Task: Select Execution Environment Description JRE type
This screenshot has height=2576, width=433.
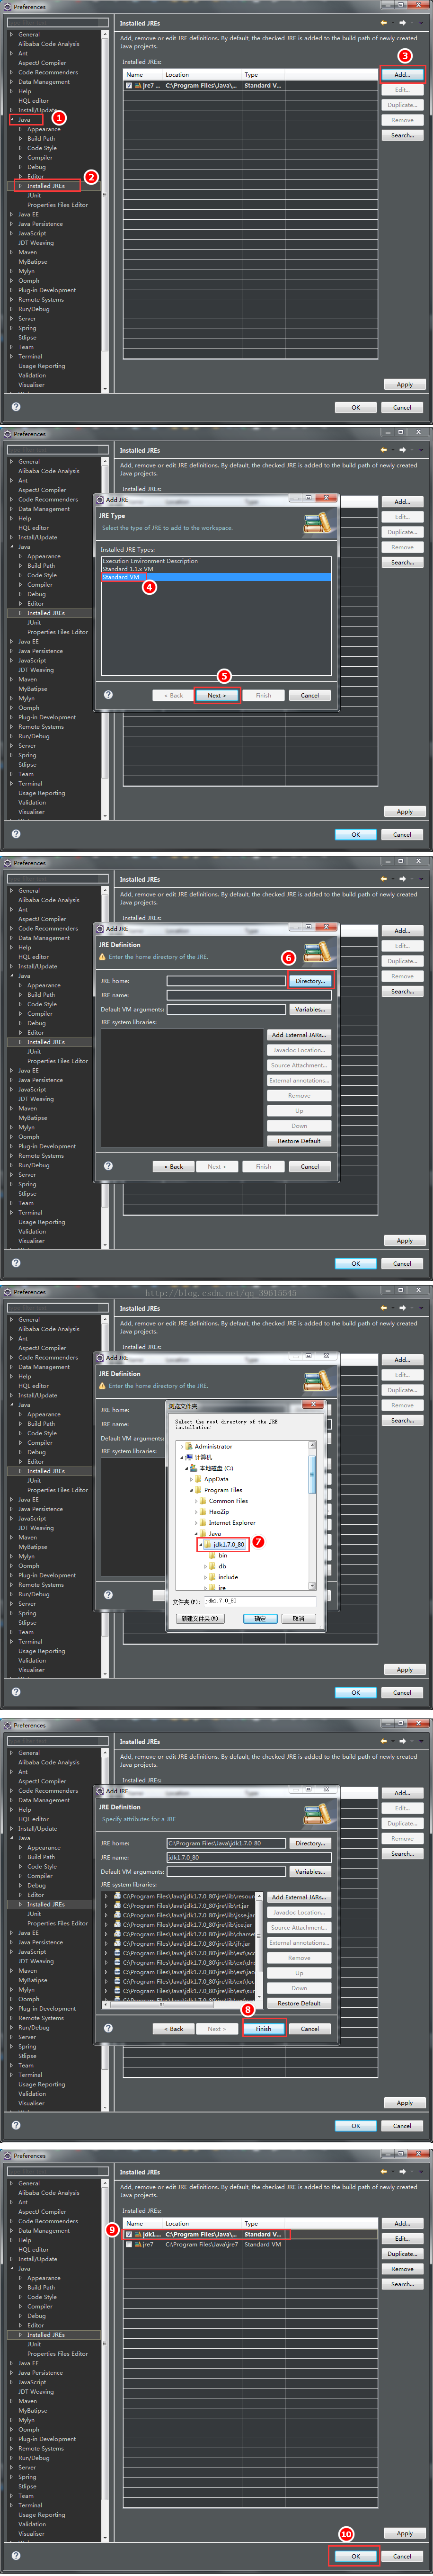Action: (x=150, y=561)
